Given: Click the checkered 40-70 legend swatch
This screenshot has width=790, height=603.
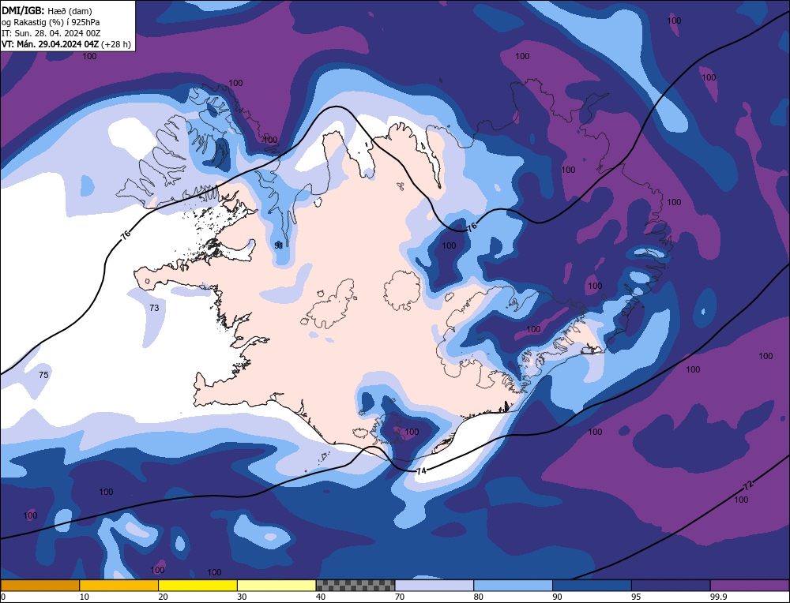Looking at the screenshot, I should [355, 586].
